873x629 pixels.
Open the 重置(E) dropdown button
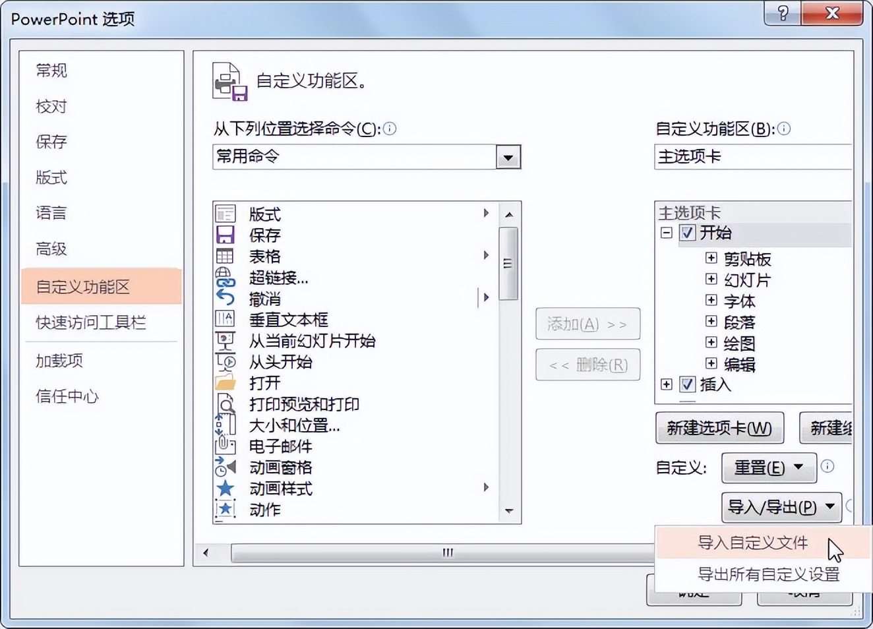pos(769,467)
